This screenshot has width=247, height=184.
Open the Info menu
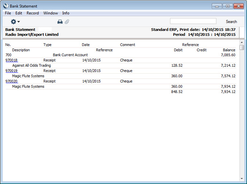(66, 13)
